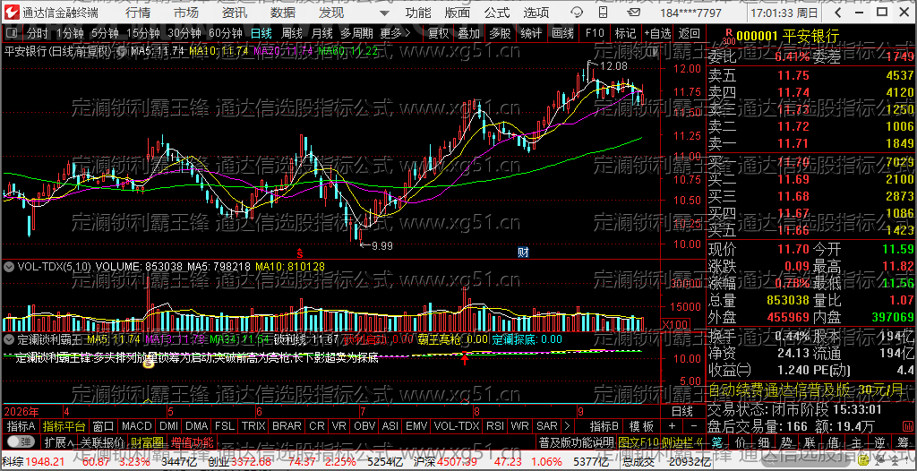Open the F10 company info

pyautogui.click(x=595, y=33)
